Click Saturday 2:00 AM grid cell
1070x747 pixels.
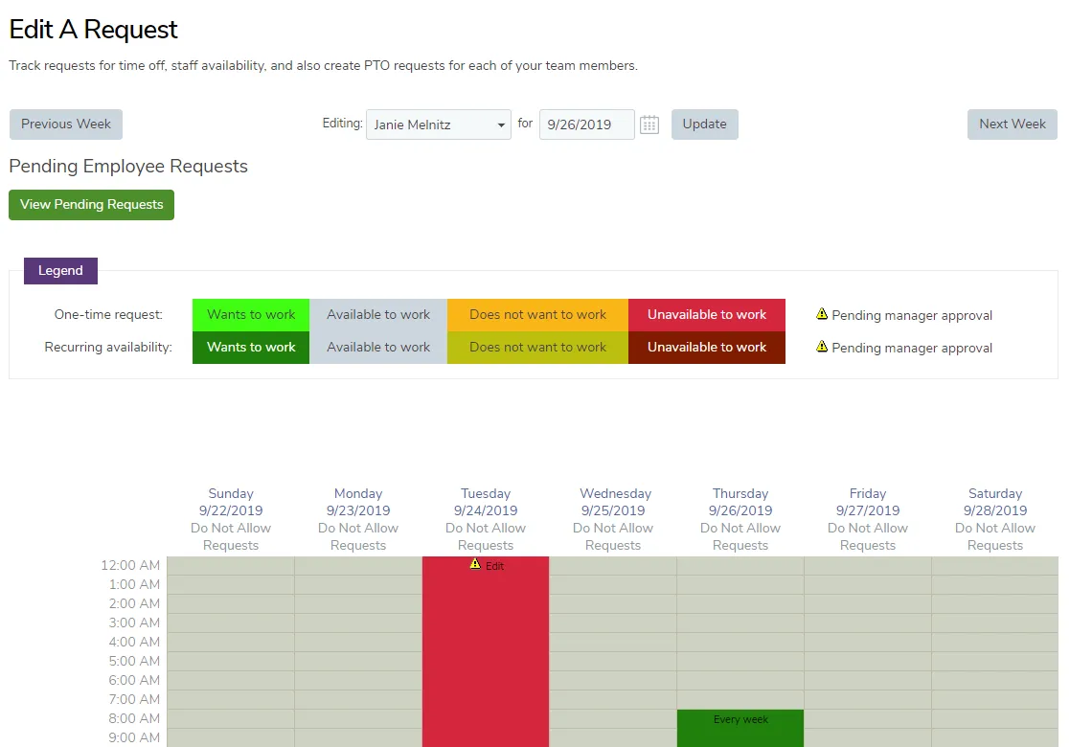pos(995,603)
